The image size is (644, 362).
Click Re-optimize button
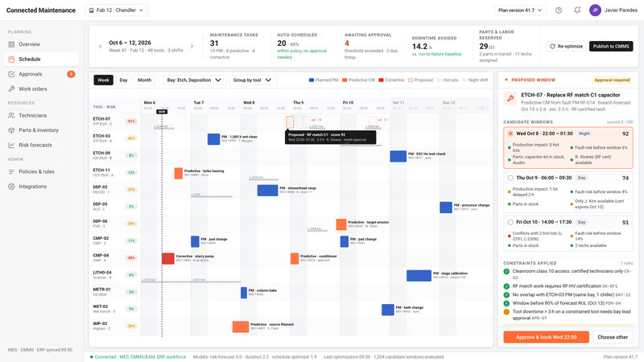[567, 47]
